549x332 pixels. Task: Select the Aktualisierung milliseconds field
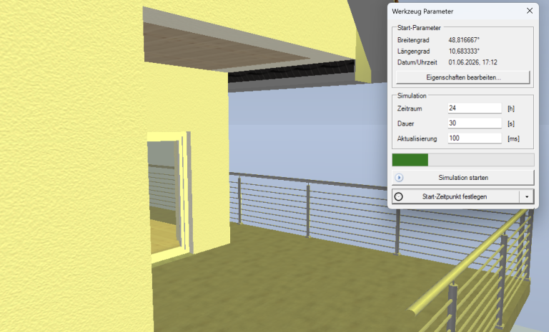point(474,138)
